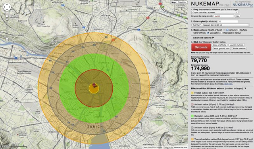Select the Surface radio button
254x149 pixels.
pyautogui.click(x=238, y=30)
